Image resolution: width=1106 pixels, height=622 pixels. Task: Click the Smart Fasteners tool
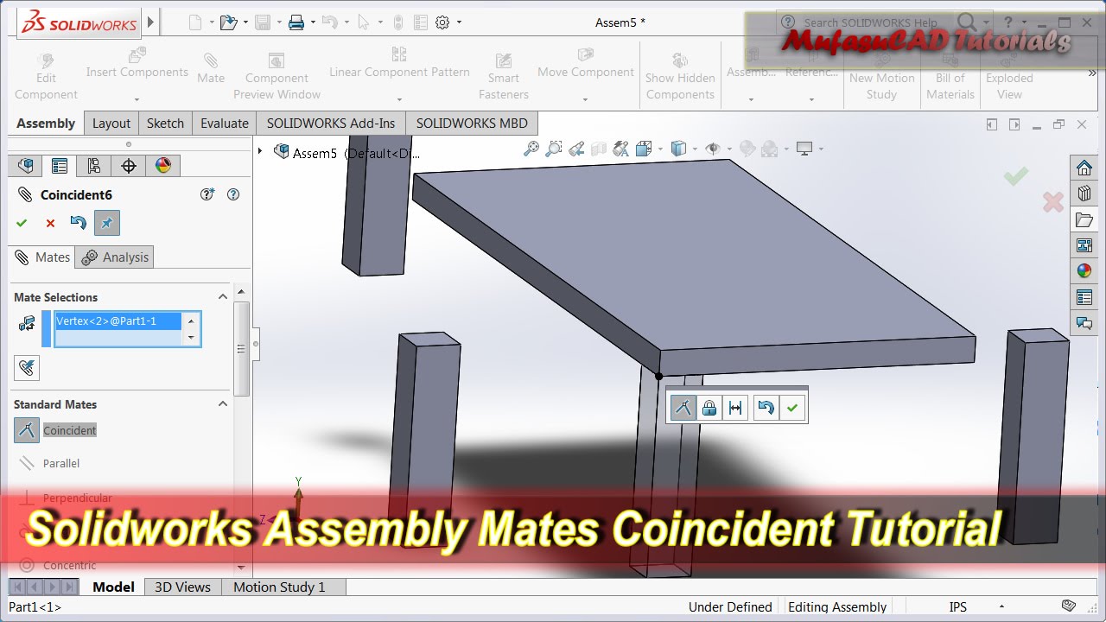pos(504,76)
